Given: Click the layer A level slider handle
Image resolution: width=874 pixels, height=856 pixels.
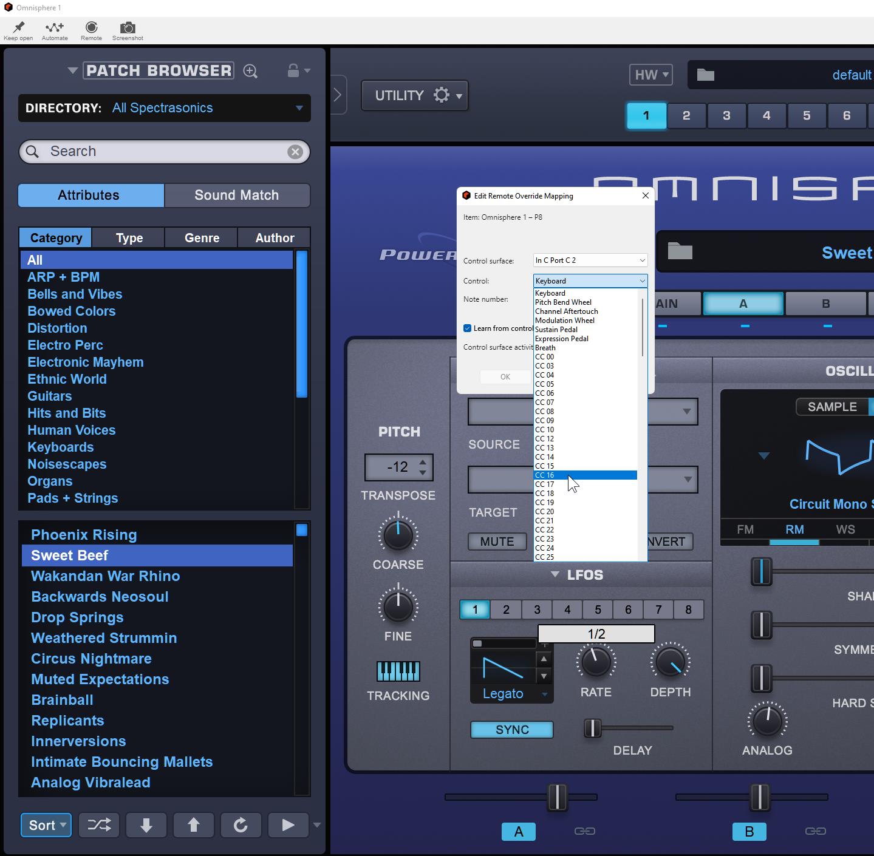Looking at the screenshot, I should click(x=557, y=797).
